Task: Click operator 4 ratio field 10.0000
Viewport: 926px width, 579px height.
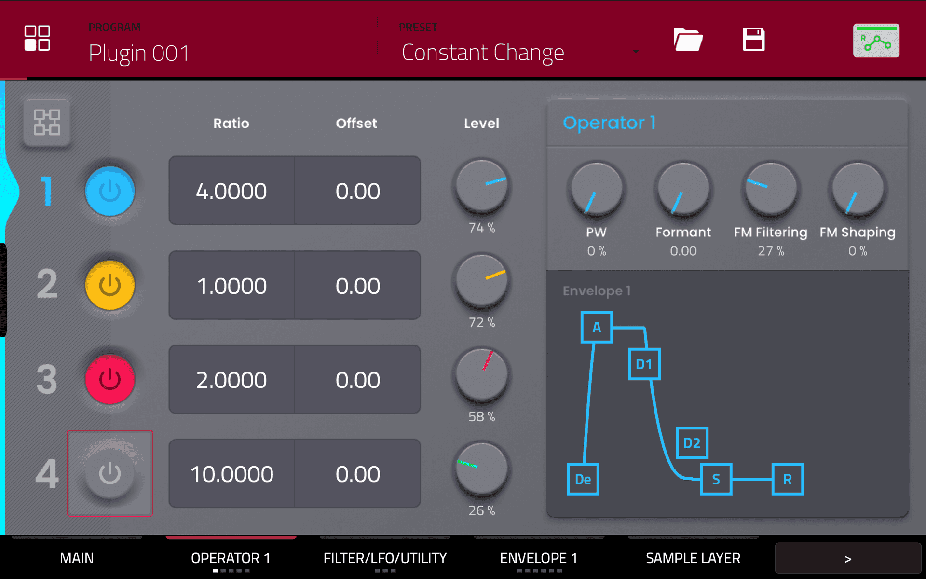Action: click(x=231, y=474)
